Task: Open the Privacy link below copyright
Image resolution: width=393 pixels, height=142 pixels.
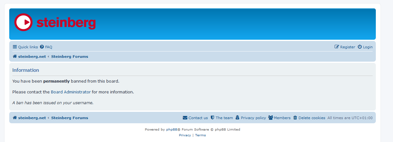Action: point(185,135)
